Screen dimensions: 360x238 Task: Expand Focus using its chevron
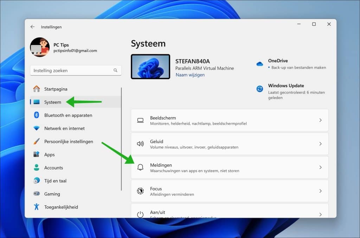(x=320, y=191)
